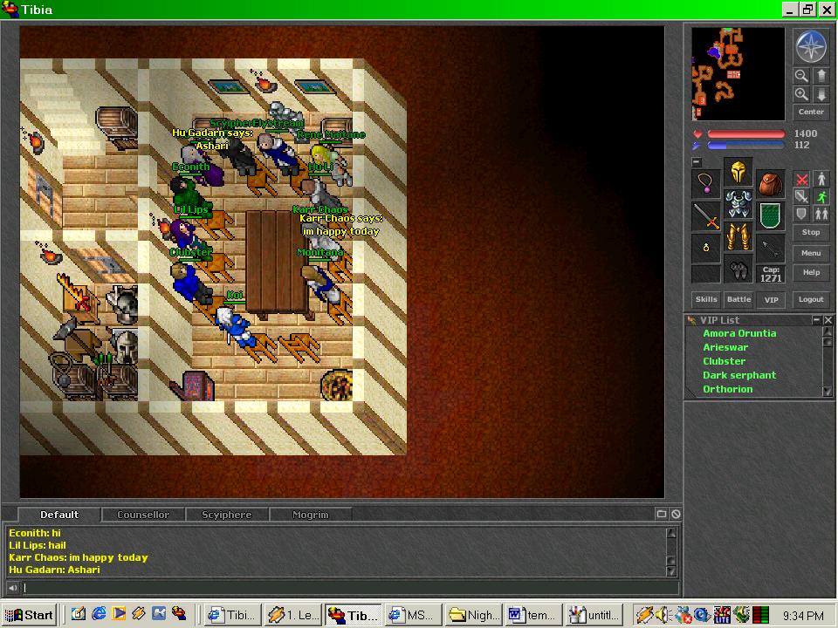
Task: Select the boots in the feet slot
Action: click(x=738, y=270)
